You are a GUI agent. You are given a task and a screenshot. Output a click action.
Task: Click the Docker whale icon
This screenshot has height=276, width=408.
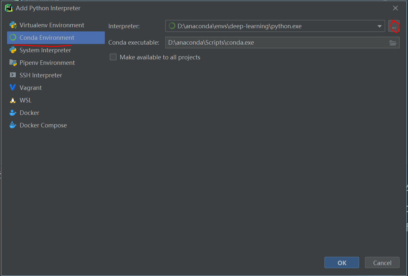13,113
